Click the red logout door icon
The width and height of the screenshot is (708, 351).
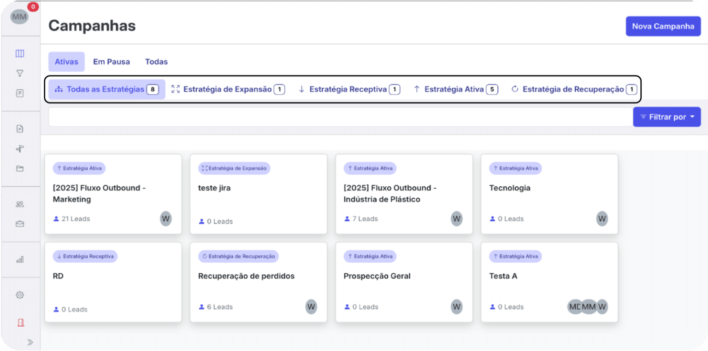(x=20, y=322)
